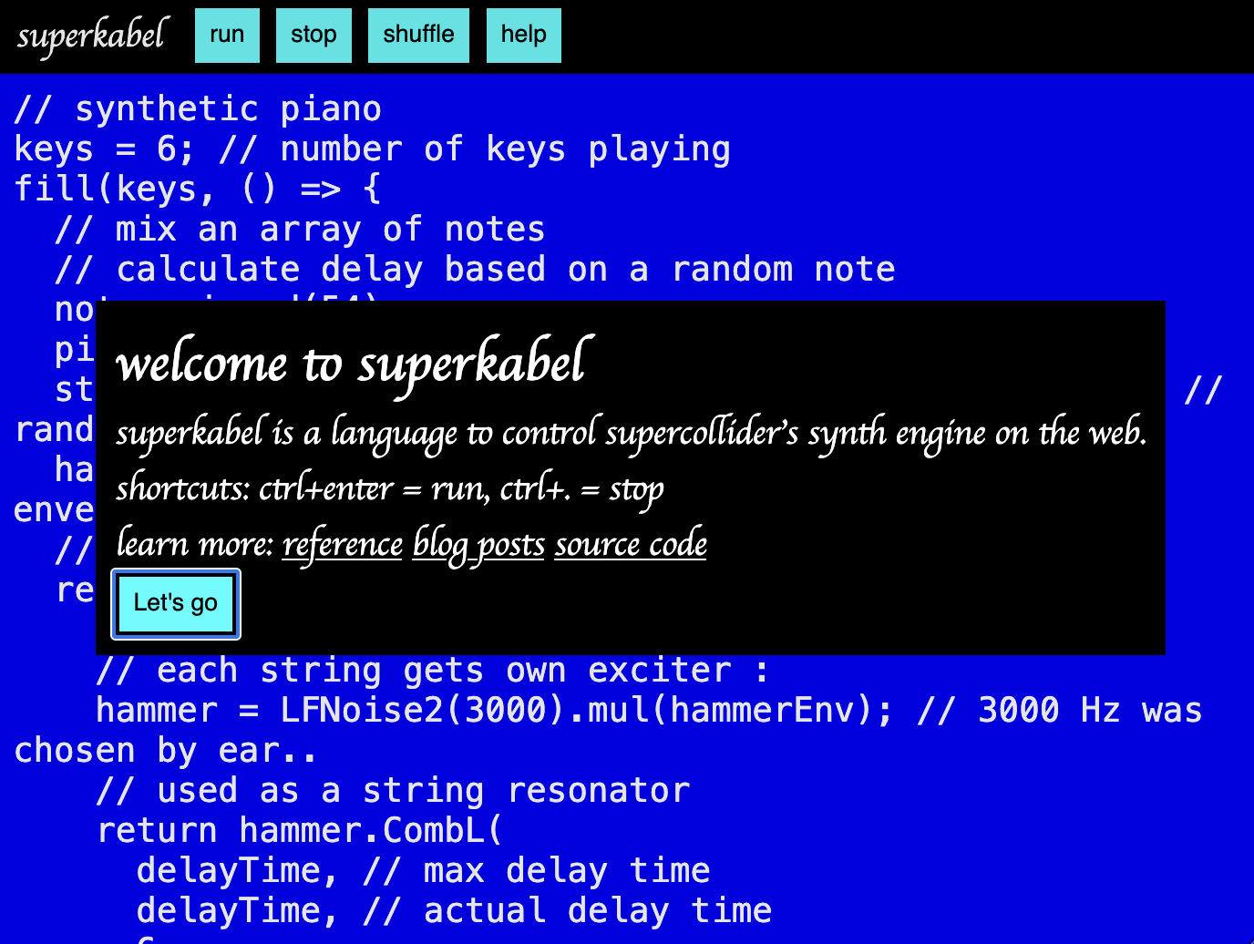Viewport: 1254px width, 944px height.
Task: Stop playback with the stop button
Action: 313,36
